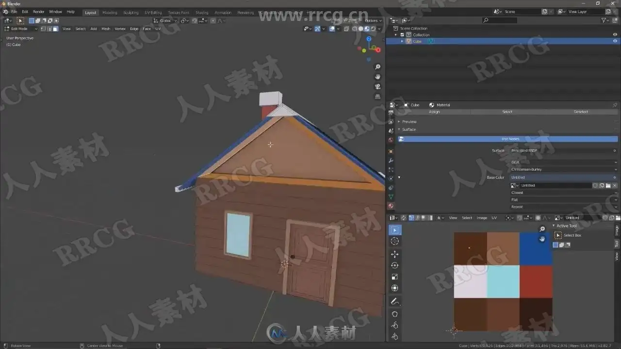This screenshot has height=349, width=621.
Task: Toggle X-ray mode in viewport header
Action: (346, 29)
